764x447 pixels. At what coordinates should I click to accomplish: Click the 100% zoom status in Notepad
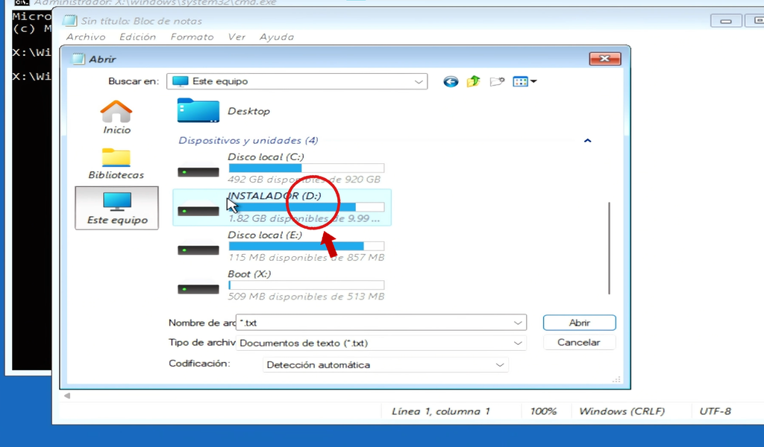(543, 411)
